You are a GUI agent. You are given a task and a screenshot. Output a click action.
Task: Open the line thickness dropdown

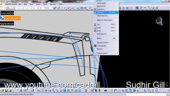tap(23, 8)
